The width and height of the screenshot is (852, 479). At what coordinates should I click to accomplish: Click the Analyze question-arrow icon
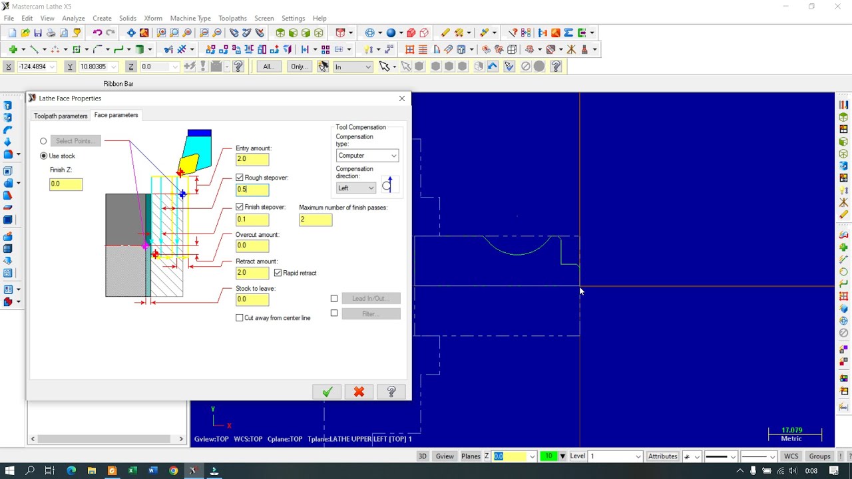click(513, 33)
